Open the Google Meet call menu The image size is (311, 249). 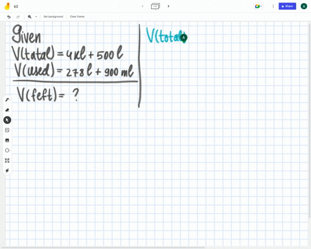[258, 6]
